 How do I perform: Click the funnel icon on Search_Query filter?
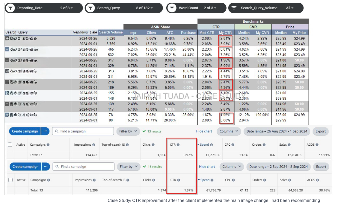point(90,8)
